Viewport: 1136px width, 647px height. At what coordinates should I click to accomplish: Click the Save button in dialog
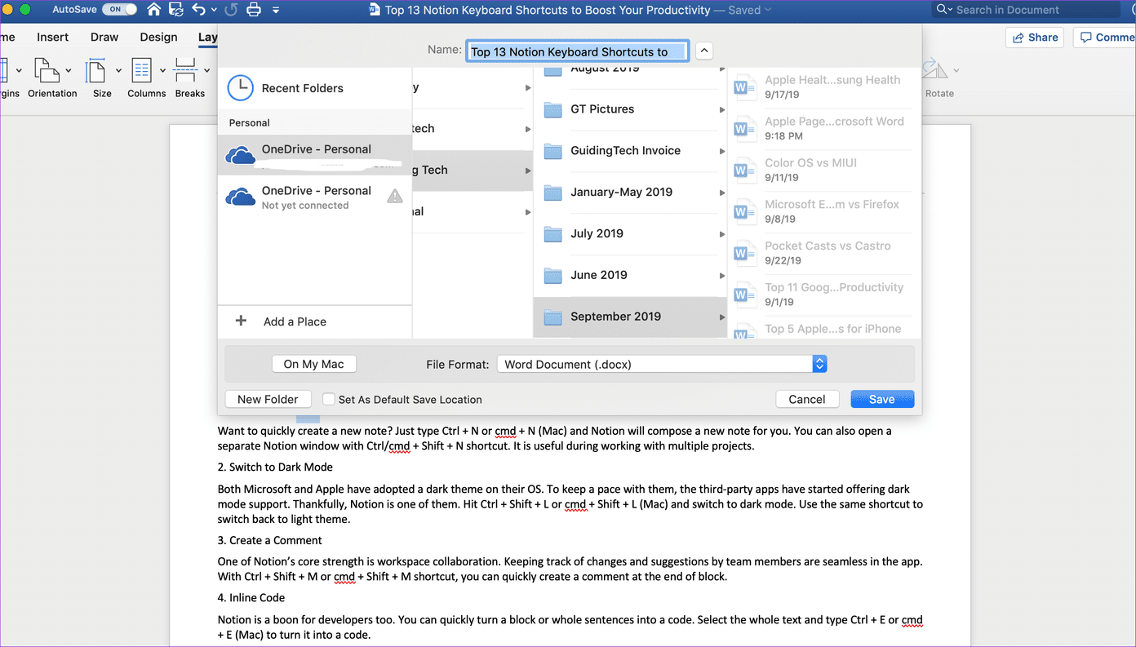[882, 399]
